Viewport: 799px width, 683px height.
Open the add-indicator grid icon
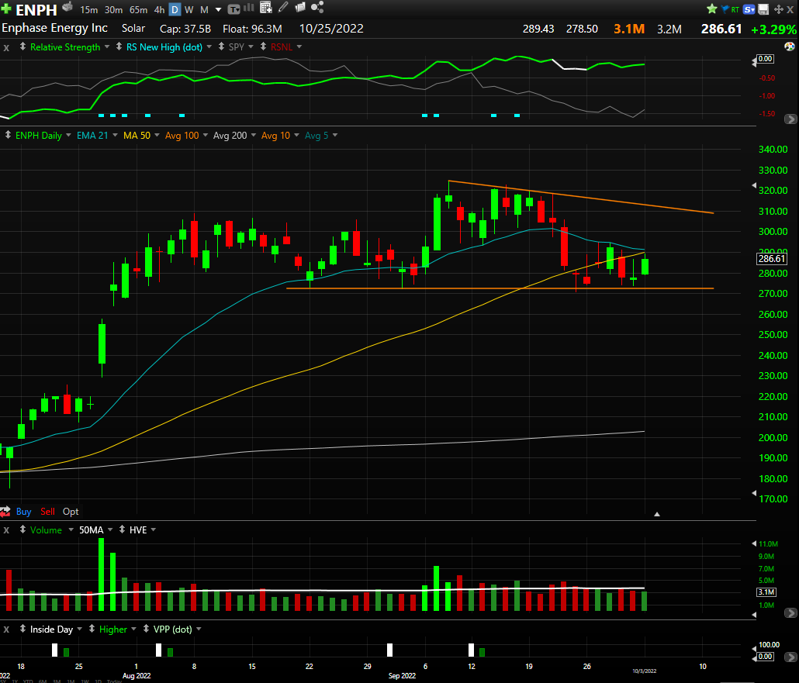coord(265,7)
